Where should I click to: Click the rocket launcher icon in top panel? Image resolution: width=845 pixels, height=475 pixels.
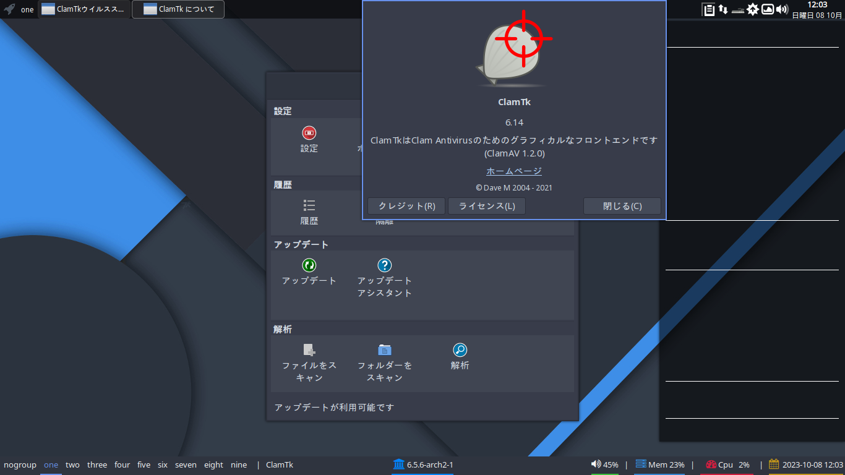click(9, 9)
